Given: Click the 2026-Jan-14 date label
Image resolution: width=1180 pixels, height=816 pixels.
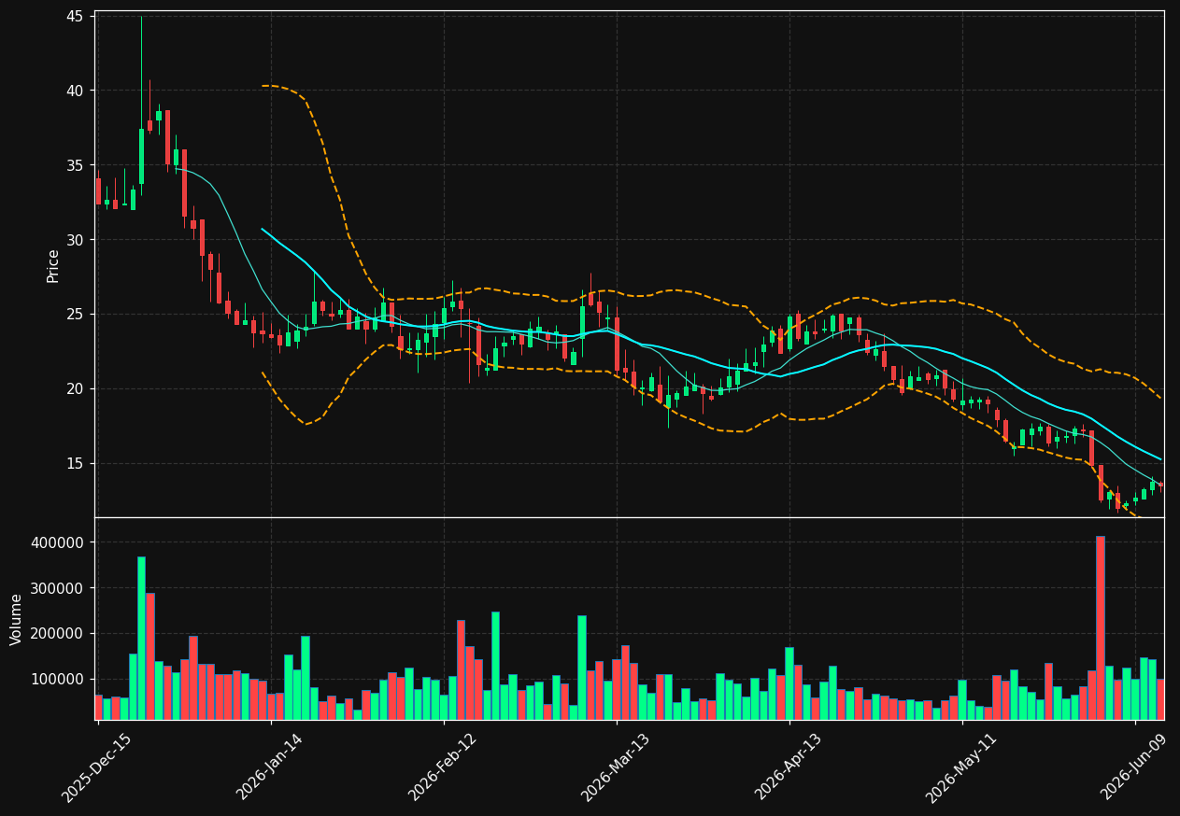Looking at the screenshot, I should [x=270, y=767].
